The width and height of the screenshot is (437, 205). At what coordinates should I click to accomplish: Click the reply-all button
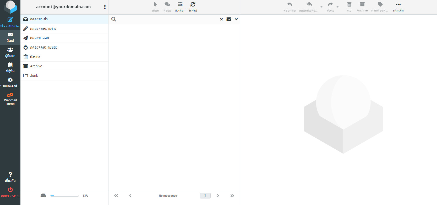(308, 7)
